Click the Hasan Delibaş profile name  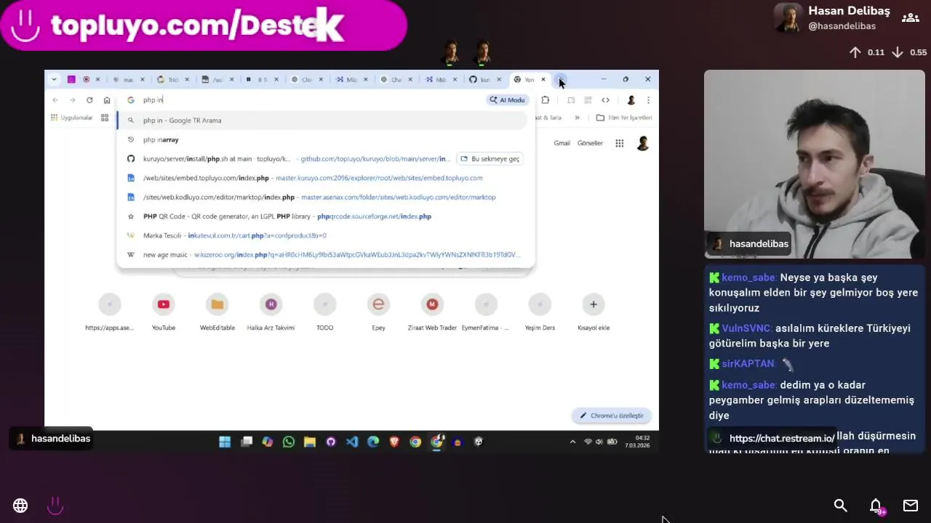click(849, 11)
